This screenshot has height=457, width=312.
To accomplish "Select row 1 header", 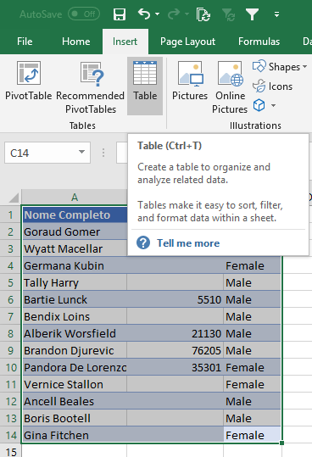I will coord(10,215).
